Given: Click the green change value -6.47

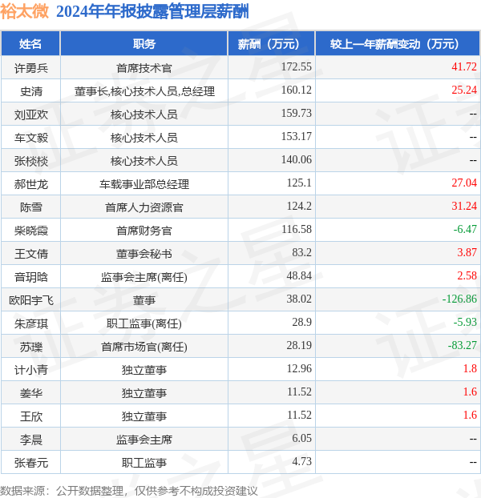Looking at the screenshot, I should tap(465, 229).
